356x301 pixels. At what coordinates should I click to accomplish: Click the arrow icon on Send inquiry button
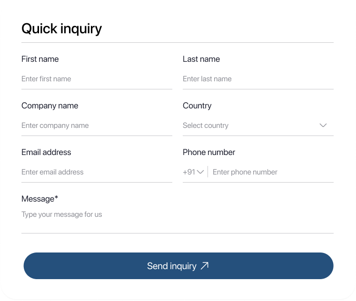pos(205,266)
